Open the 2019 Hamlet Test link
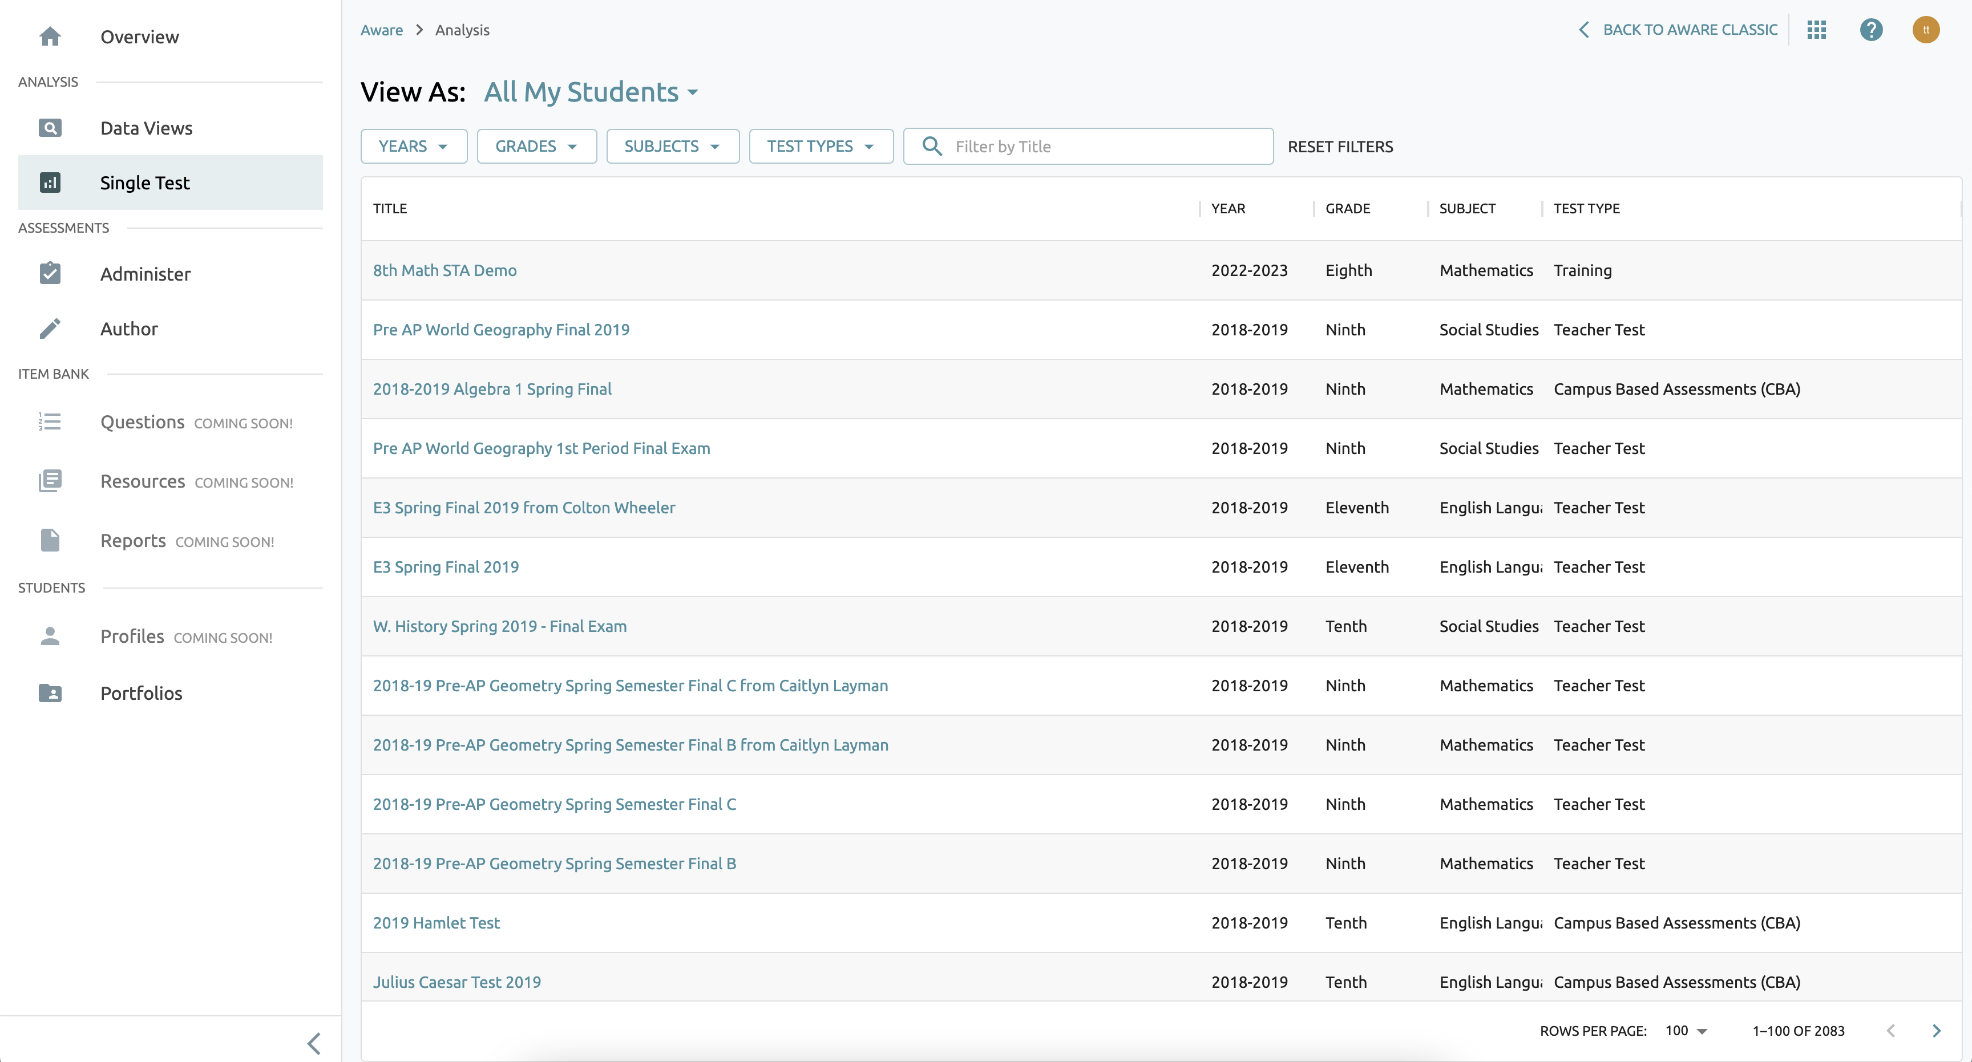The width and height of the screenshot is (1972, 1062). (435, 923)
